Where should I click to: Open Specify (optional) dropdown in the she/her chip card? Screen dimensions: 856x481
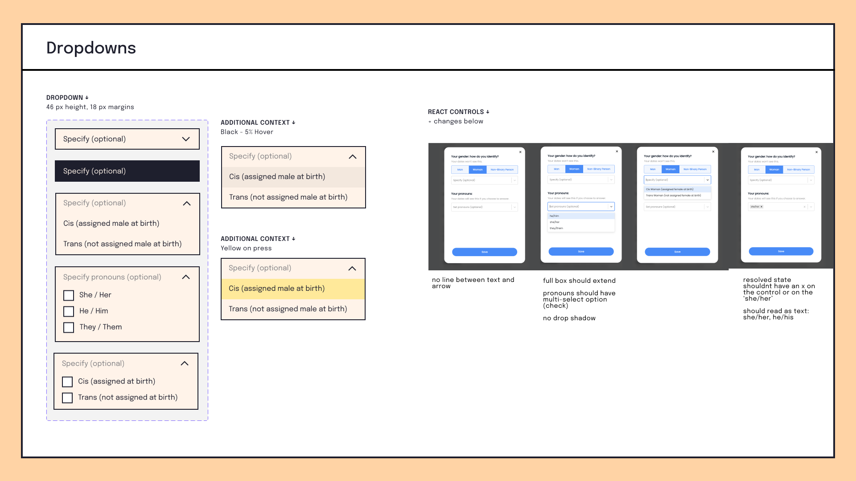tap(781, 180)
